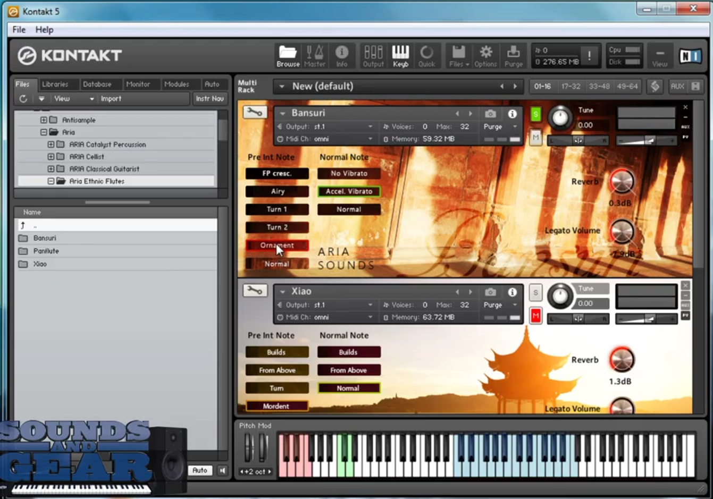The image size is (713, 499).
Task: Open the View dropdown in the browser
Action: pyautogui.click(x=73, y=99)
